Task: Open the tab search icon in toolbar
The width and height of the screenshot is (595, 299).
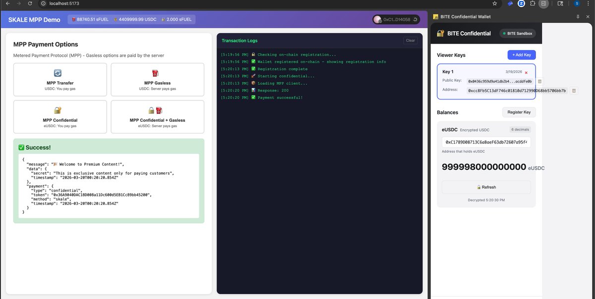Action: [560, 3]
